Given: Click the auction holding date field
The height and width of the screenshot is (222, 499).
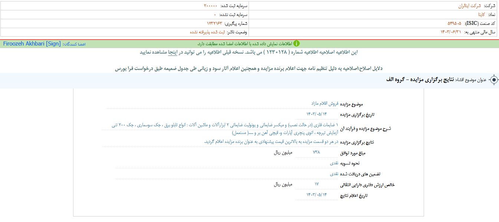Looking at the screenshot, I should coord(316,114).
